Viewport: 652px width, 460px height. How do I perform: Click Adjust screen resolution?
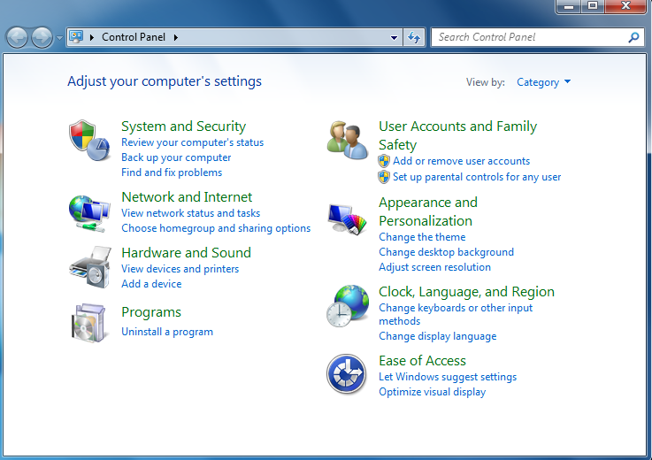pyautogui.click(x=434, y=267)
